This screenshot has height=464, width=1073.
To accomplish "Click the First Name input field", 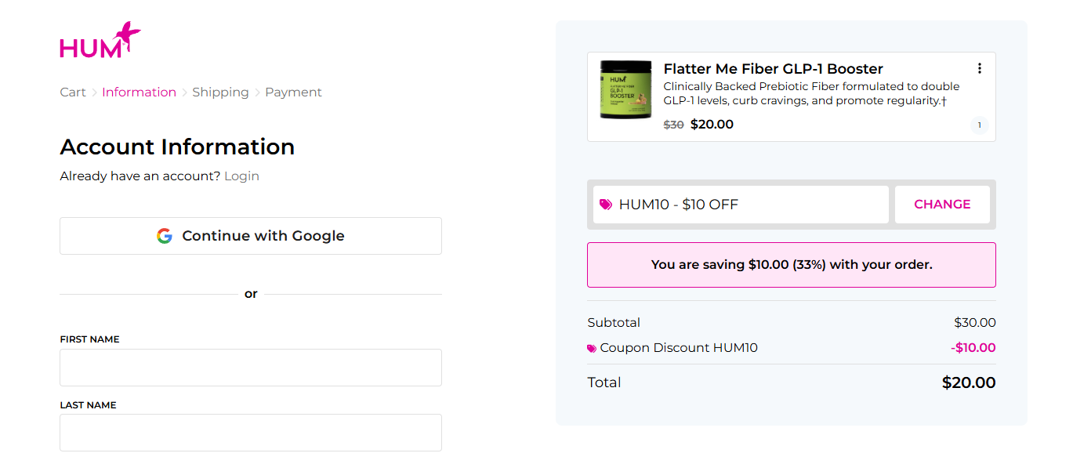I will click(250, 367).
